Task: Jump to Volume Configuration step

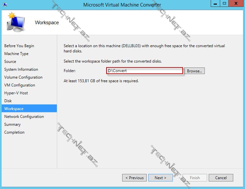Action: (23, 77)
